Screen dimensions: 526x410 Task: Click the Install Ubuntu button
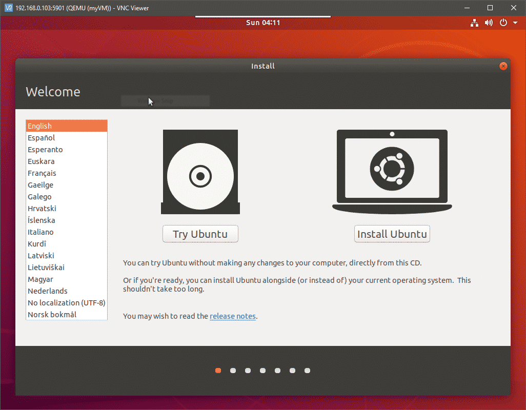tap(392, 234)
